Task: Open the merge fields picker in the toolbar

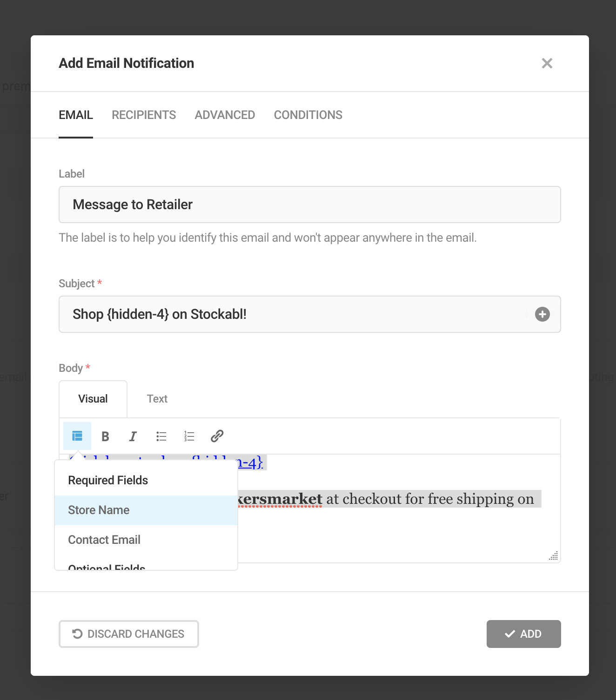Action: tap(77, 436)
